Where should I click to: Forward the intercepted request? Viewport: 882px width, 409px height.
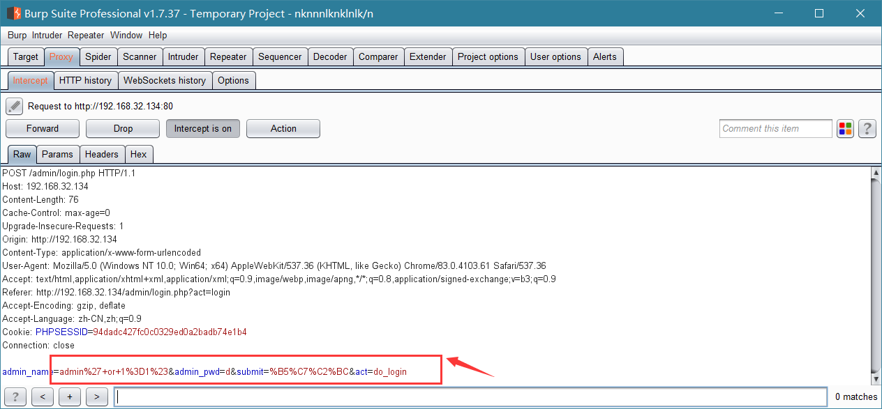(43, 128)
